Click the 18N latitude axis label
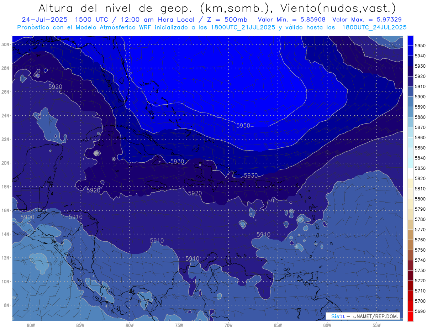This screenshot has height=330, width=427. pos(6,187)
